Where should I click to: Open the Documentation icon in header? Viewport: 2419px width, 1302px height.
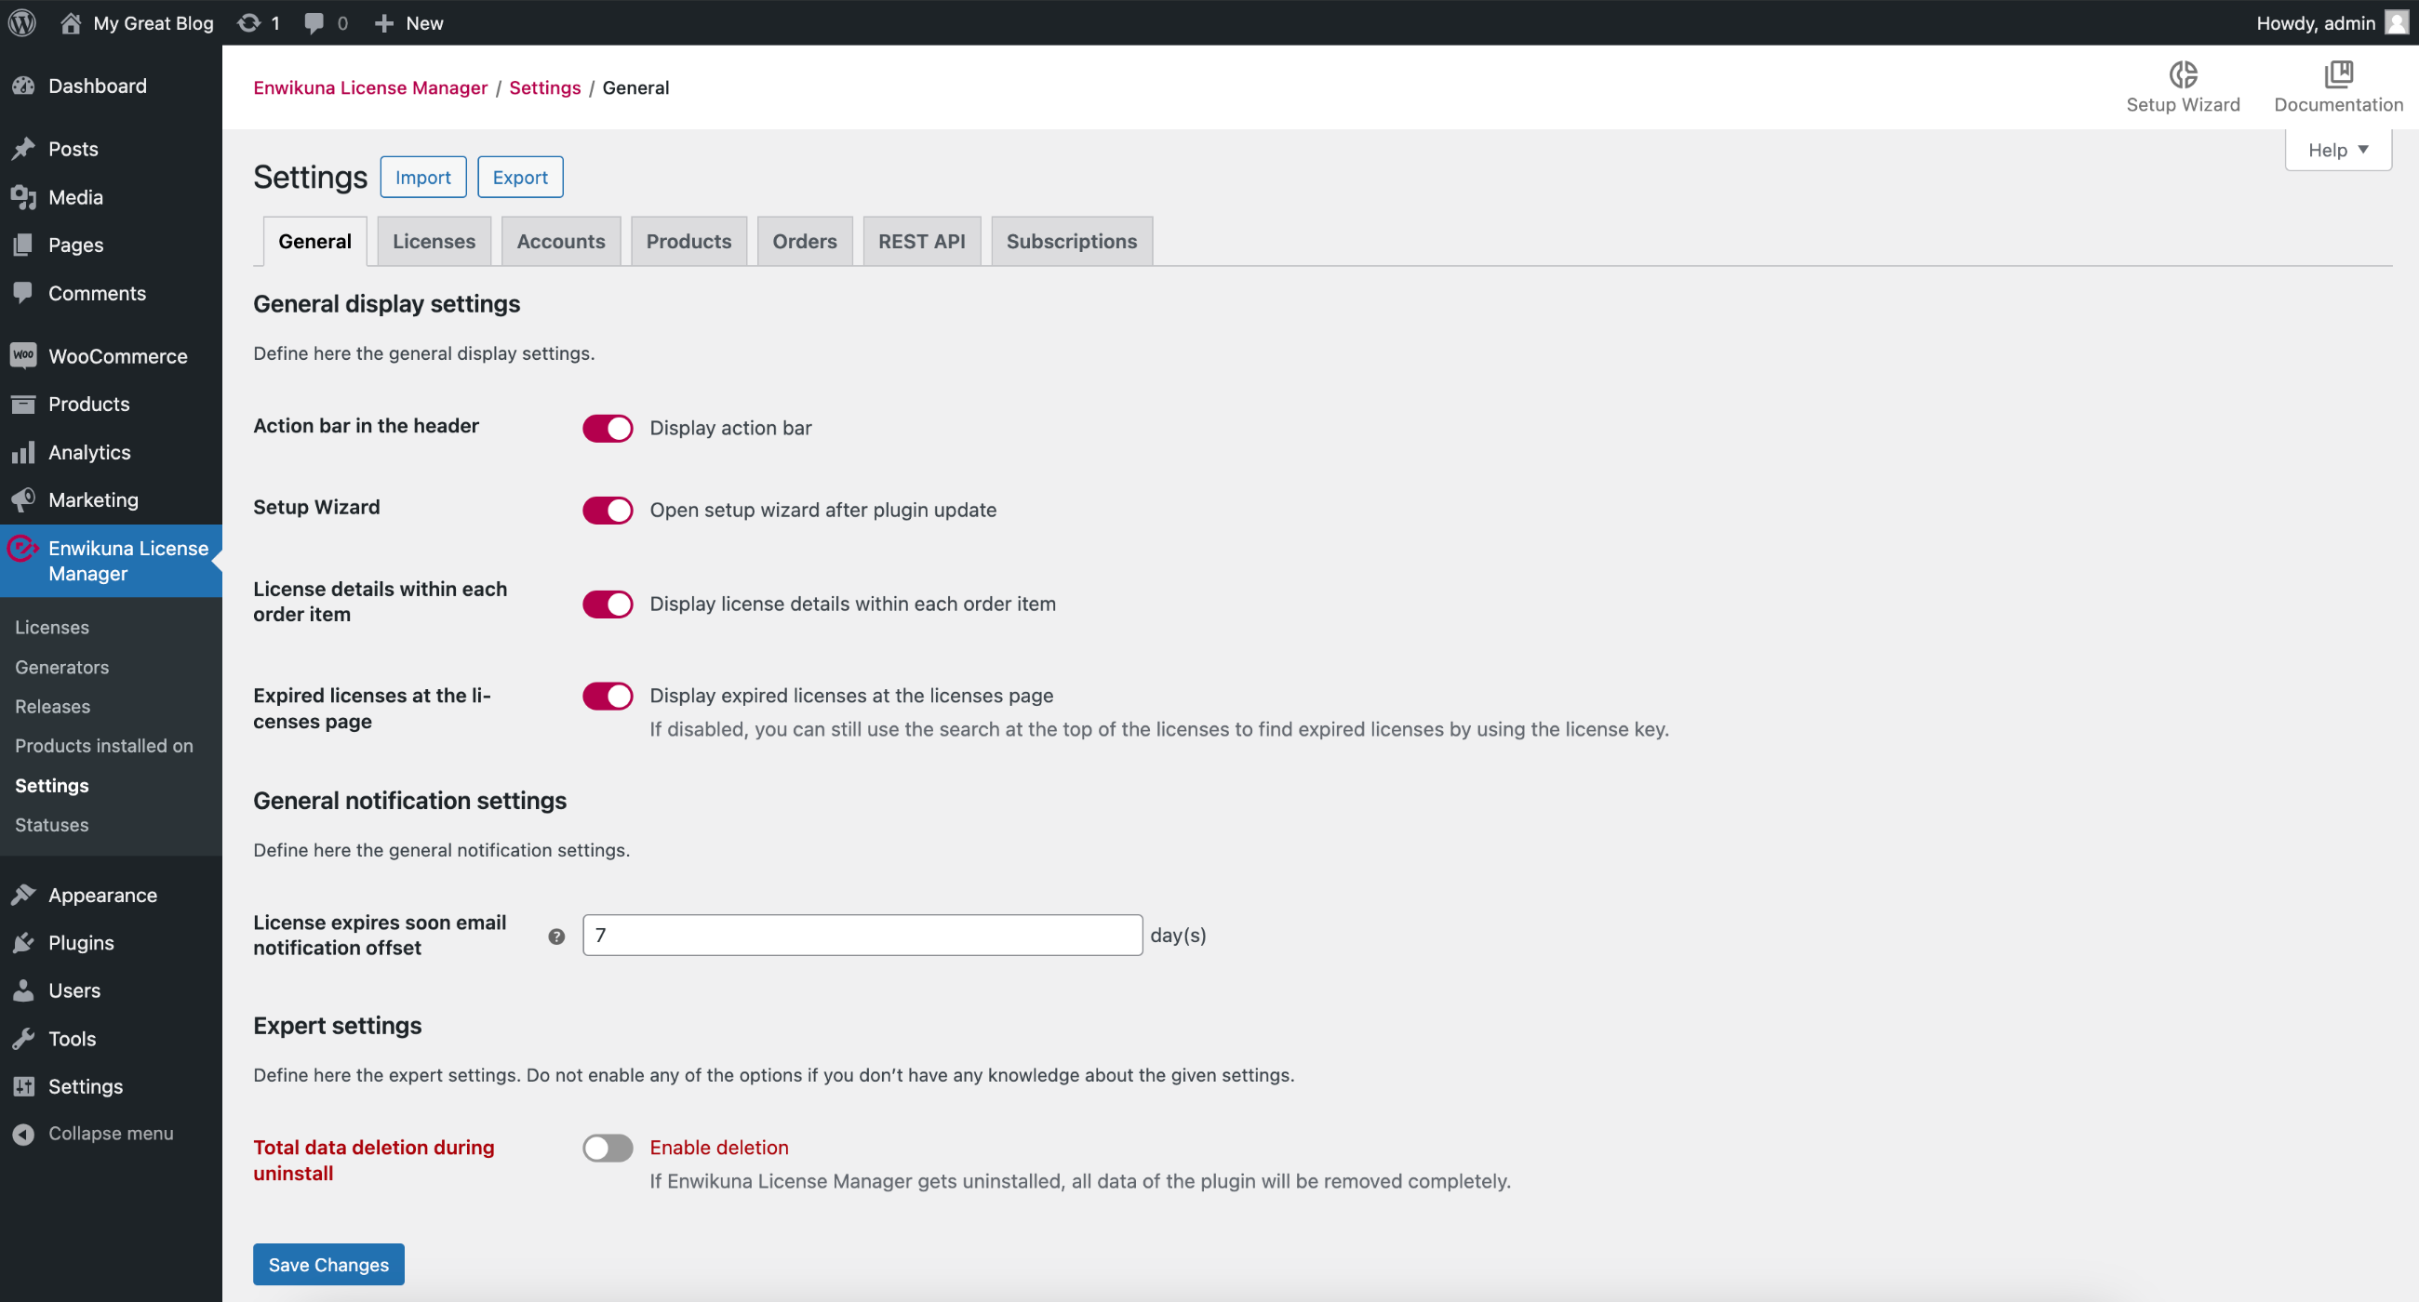click(2338, 74)
